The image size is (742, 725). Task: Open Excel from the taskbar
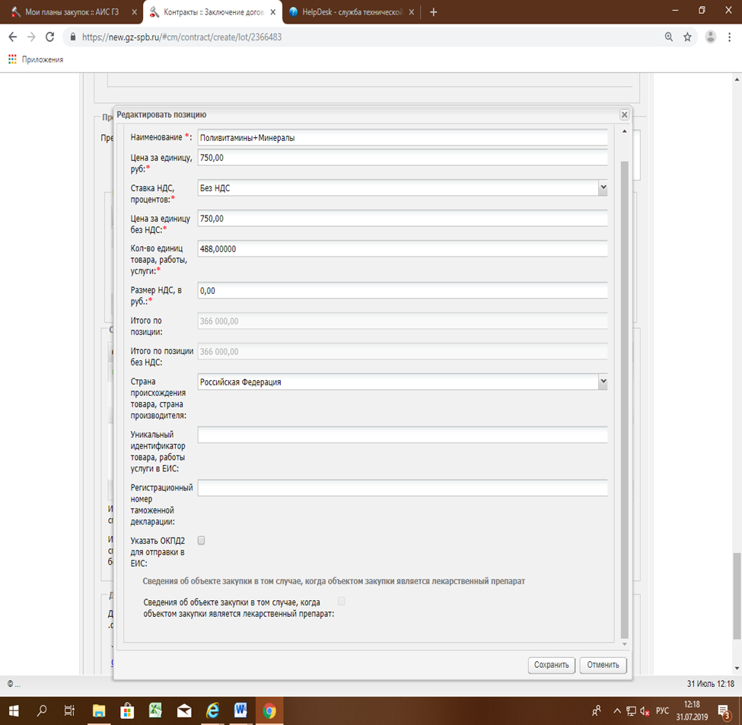156,711
